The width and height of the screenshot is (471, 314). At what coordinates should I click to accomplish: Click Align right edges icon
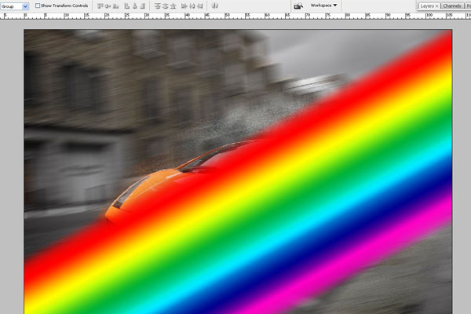(142, 6)
